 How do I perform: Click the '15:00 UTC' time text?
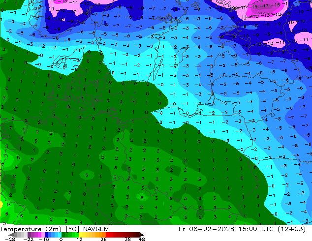(x=257, y=229)
